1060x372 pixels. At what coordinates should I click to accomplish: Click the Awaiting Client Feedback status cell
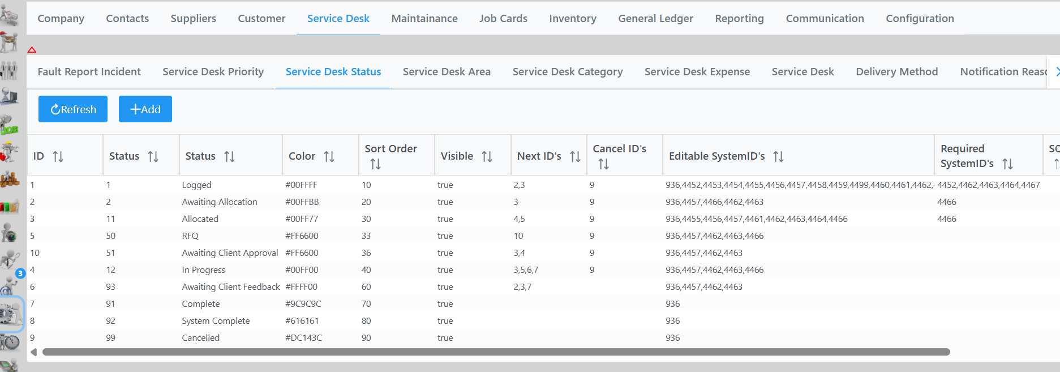pyautogui.click(x=231, y=287)
